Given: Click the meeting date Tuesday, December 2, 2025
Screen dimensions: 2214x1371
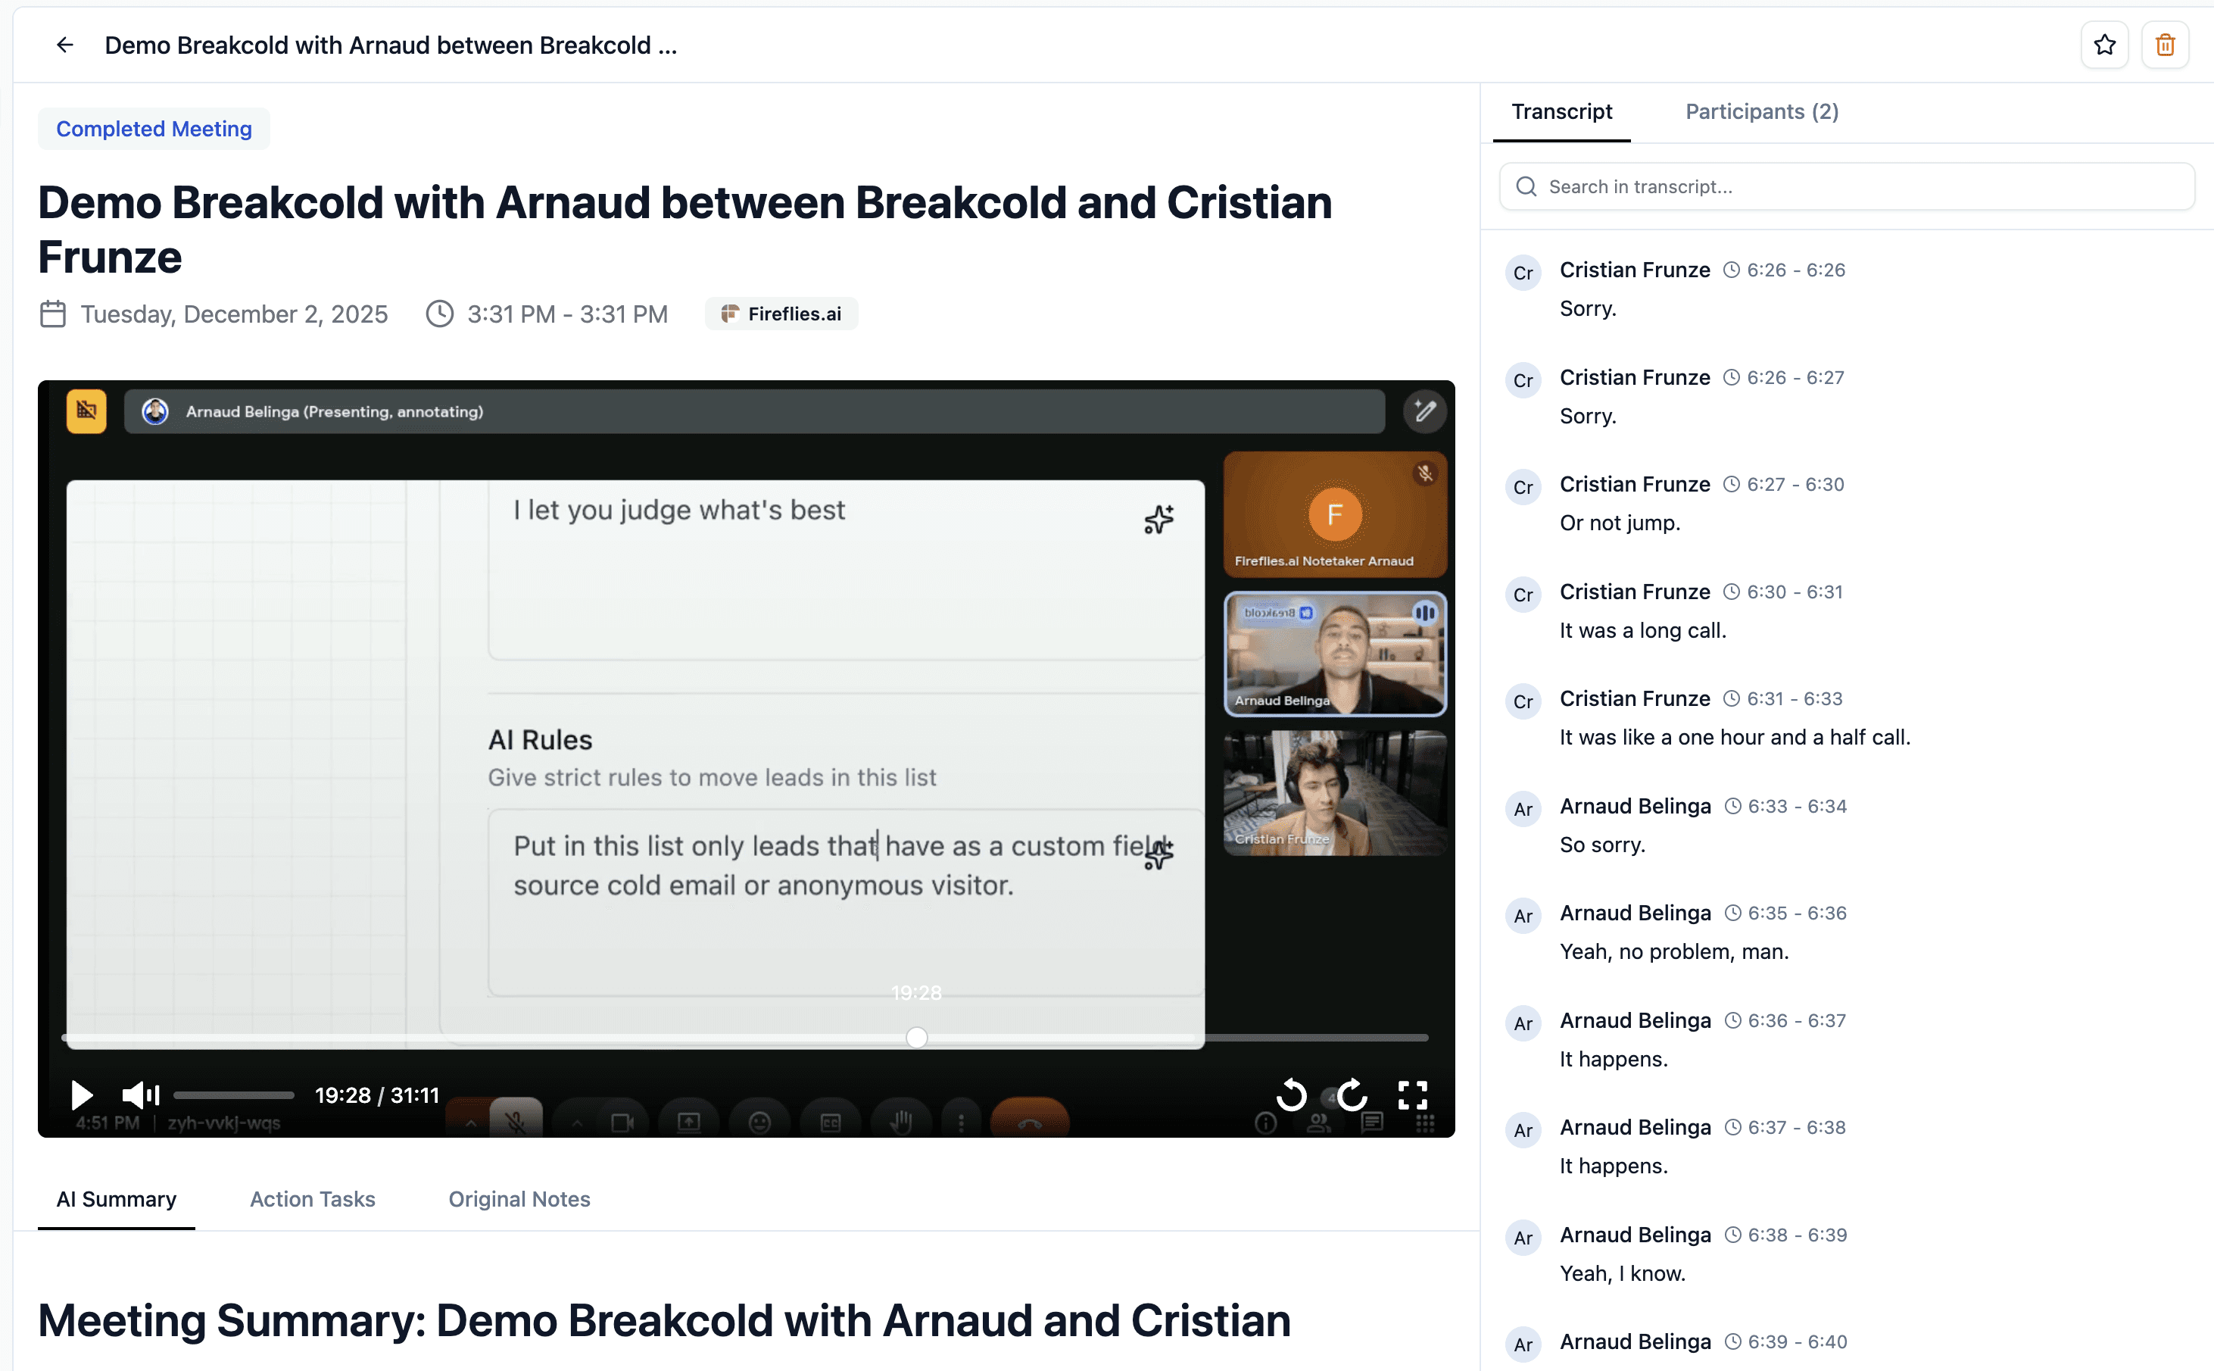Looking at the screenshot, I should pos(234,314).
